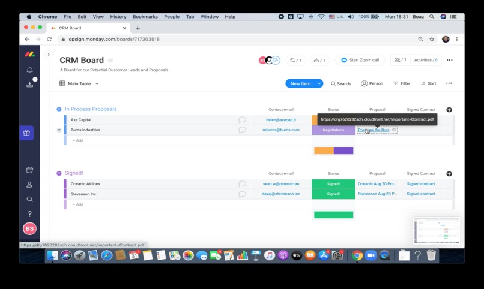Add column to Signed! group

click(x=449, y=174)
